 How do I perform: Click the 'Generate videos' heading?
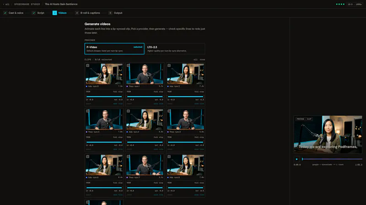click(97, 24)
